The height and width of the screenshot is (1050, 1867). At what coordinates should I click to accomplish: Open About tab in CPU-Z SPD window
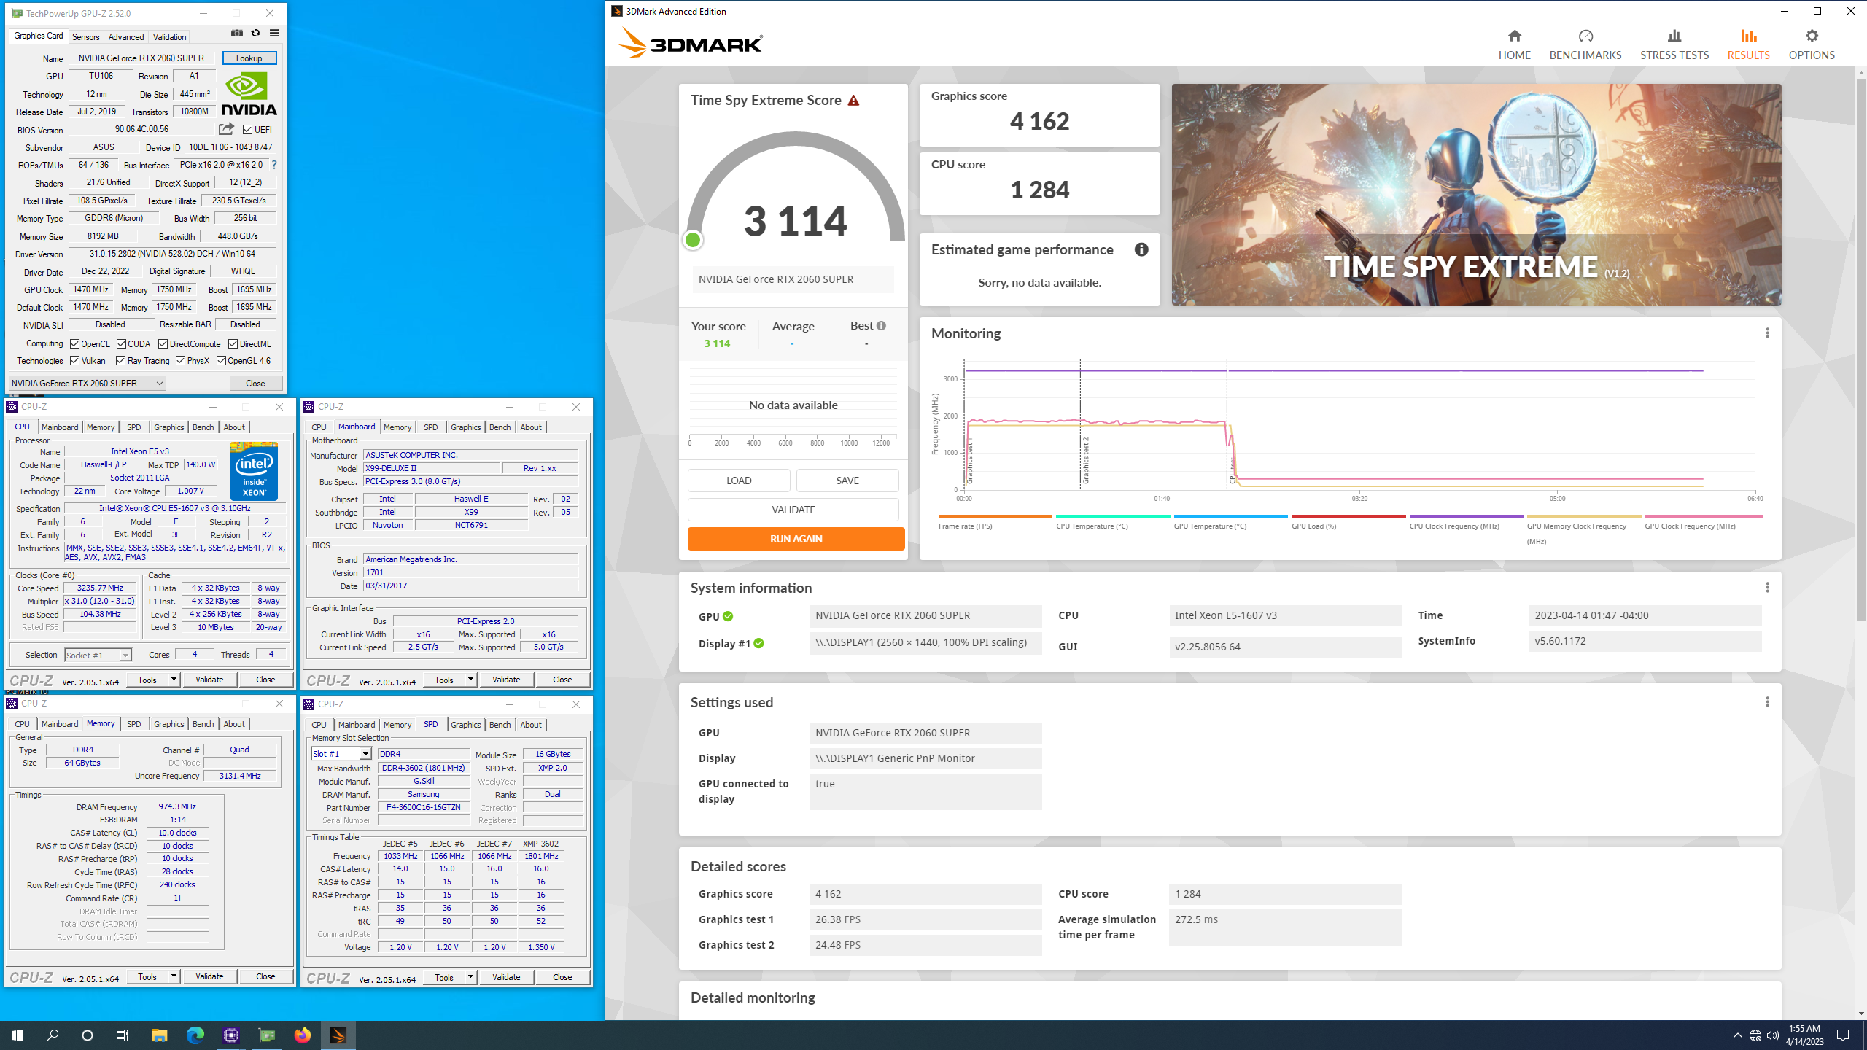click(x=531, y=725)
